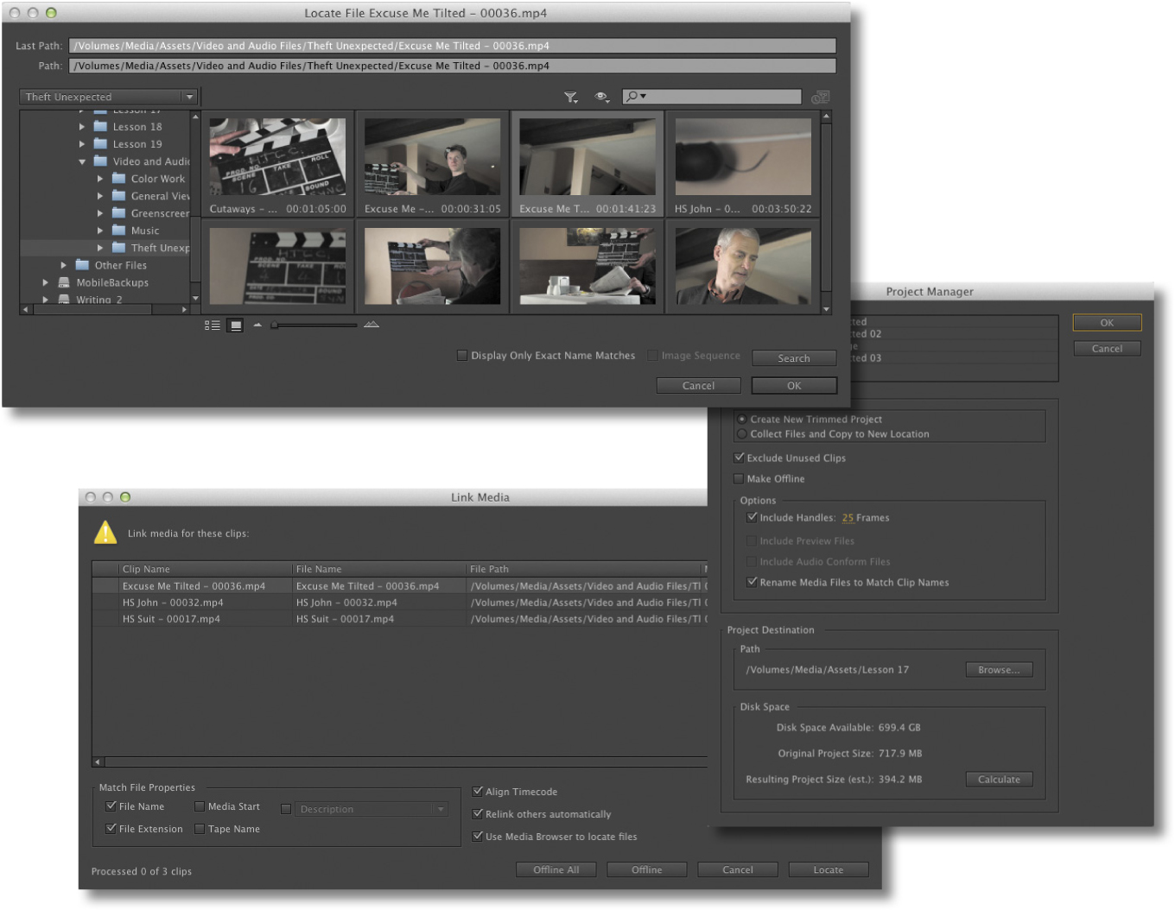Click the magnifier search icon in the search field
Image resolution: width=1175 pixels, height=910 pixels.
(634, 97)
